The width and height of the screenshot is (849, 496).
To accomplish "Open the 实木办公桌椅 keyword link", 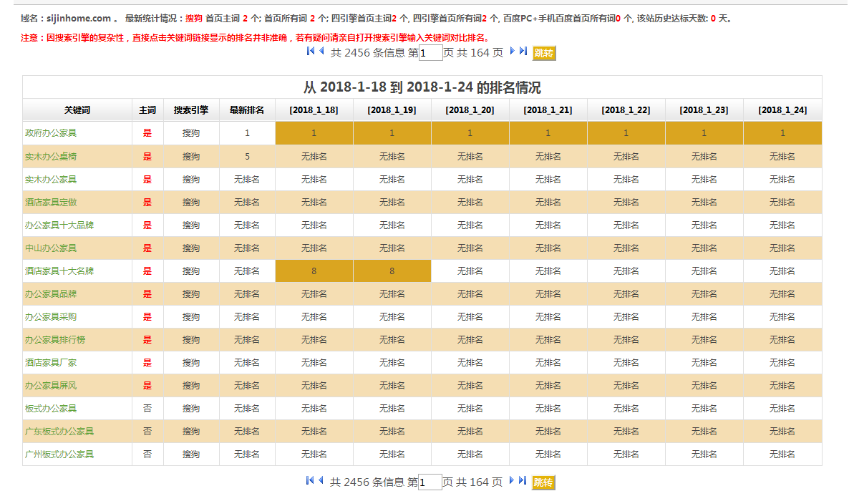I will [x=51, y=157].
